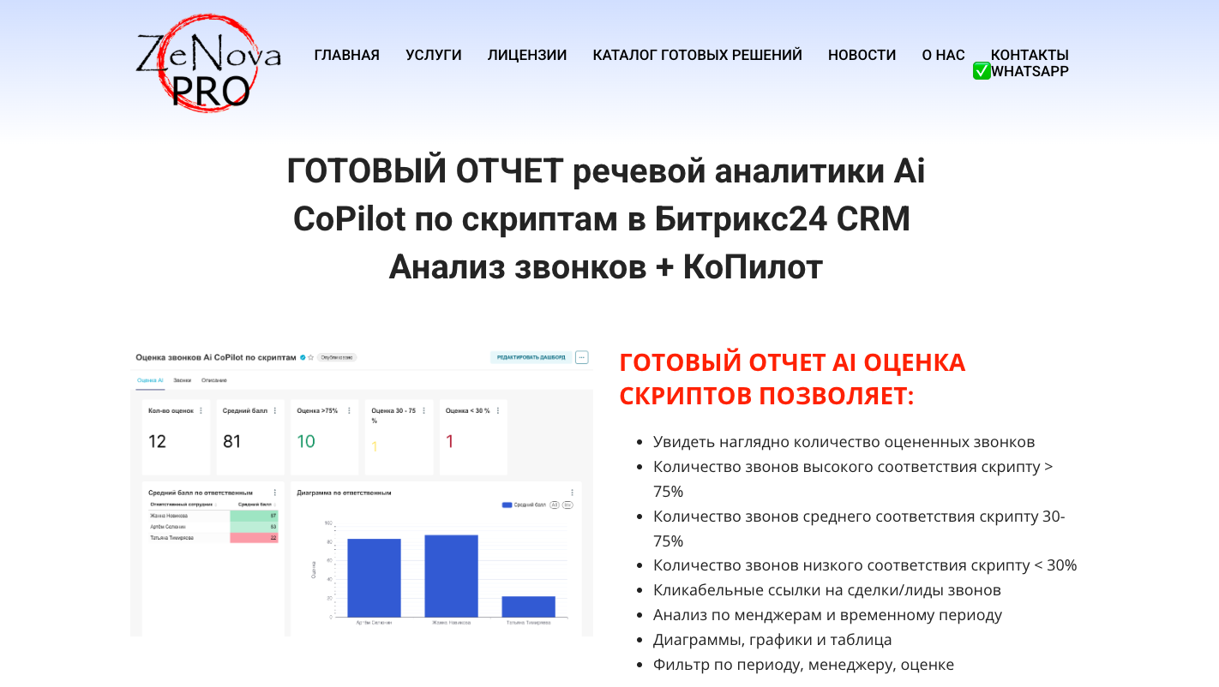
Task: Click the КОНТАКТЫ link
Action: click(x=1030, y=55)
